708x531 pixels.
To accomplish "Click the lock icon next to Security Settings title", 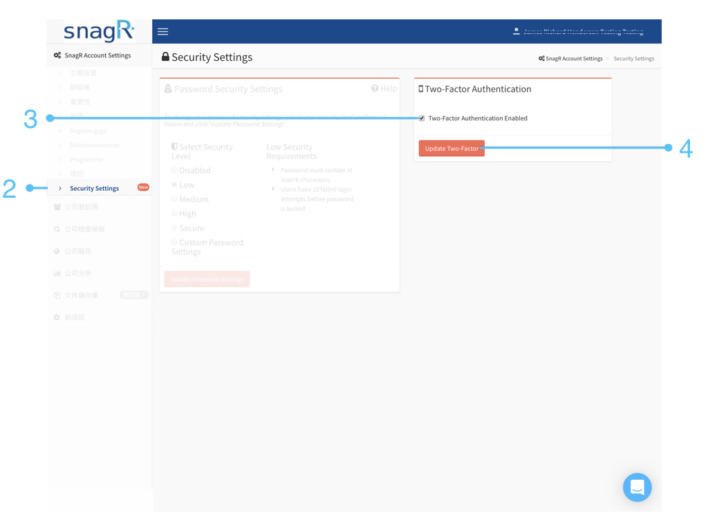I will tap(166, 57).
